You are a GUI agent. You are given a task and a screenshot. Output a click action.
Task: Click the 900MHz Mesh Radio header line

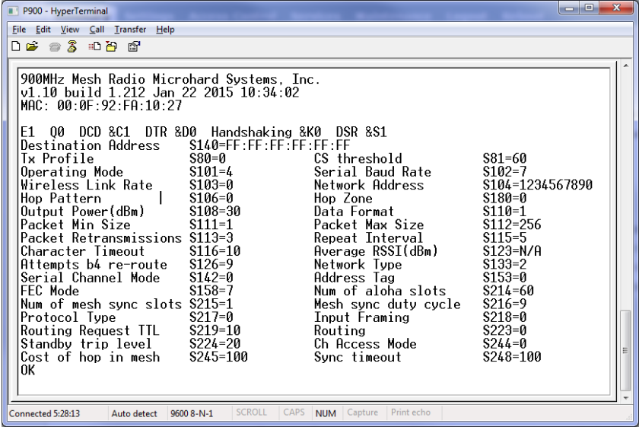coord(170,79)
